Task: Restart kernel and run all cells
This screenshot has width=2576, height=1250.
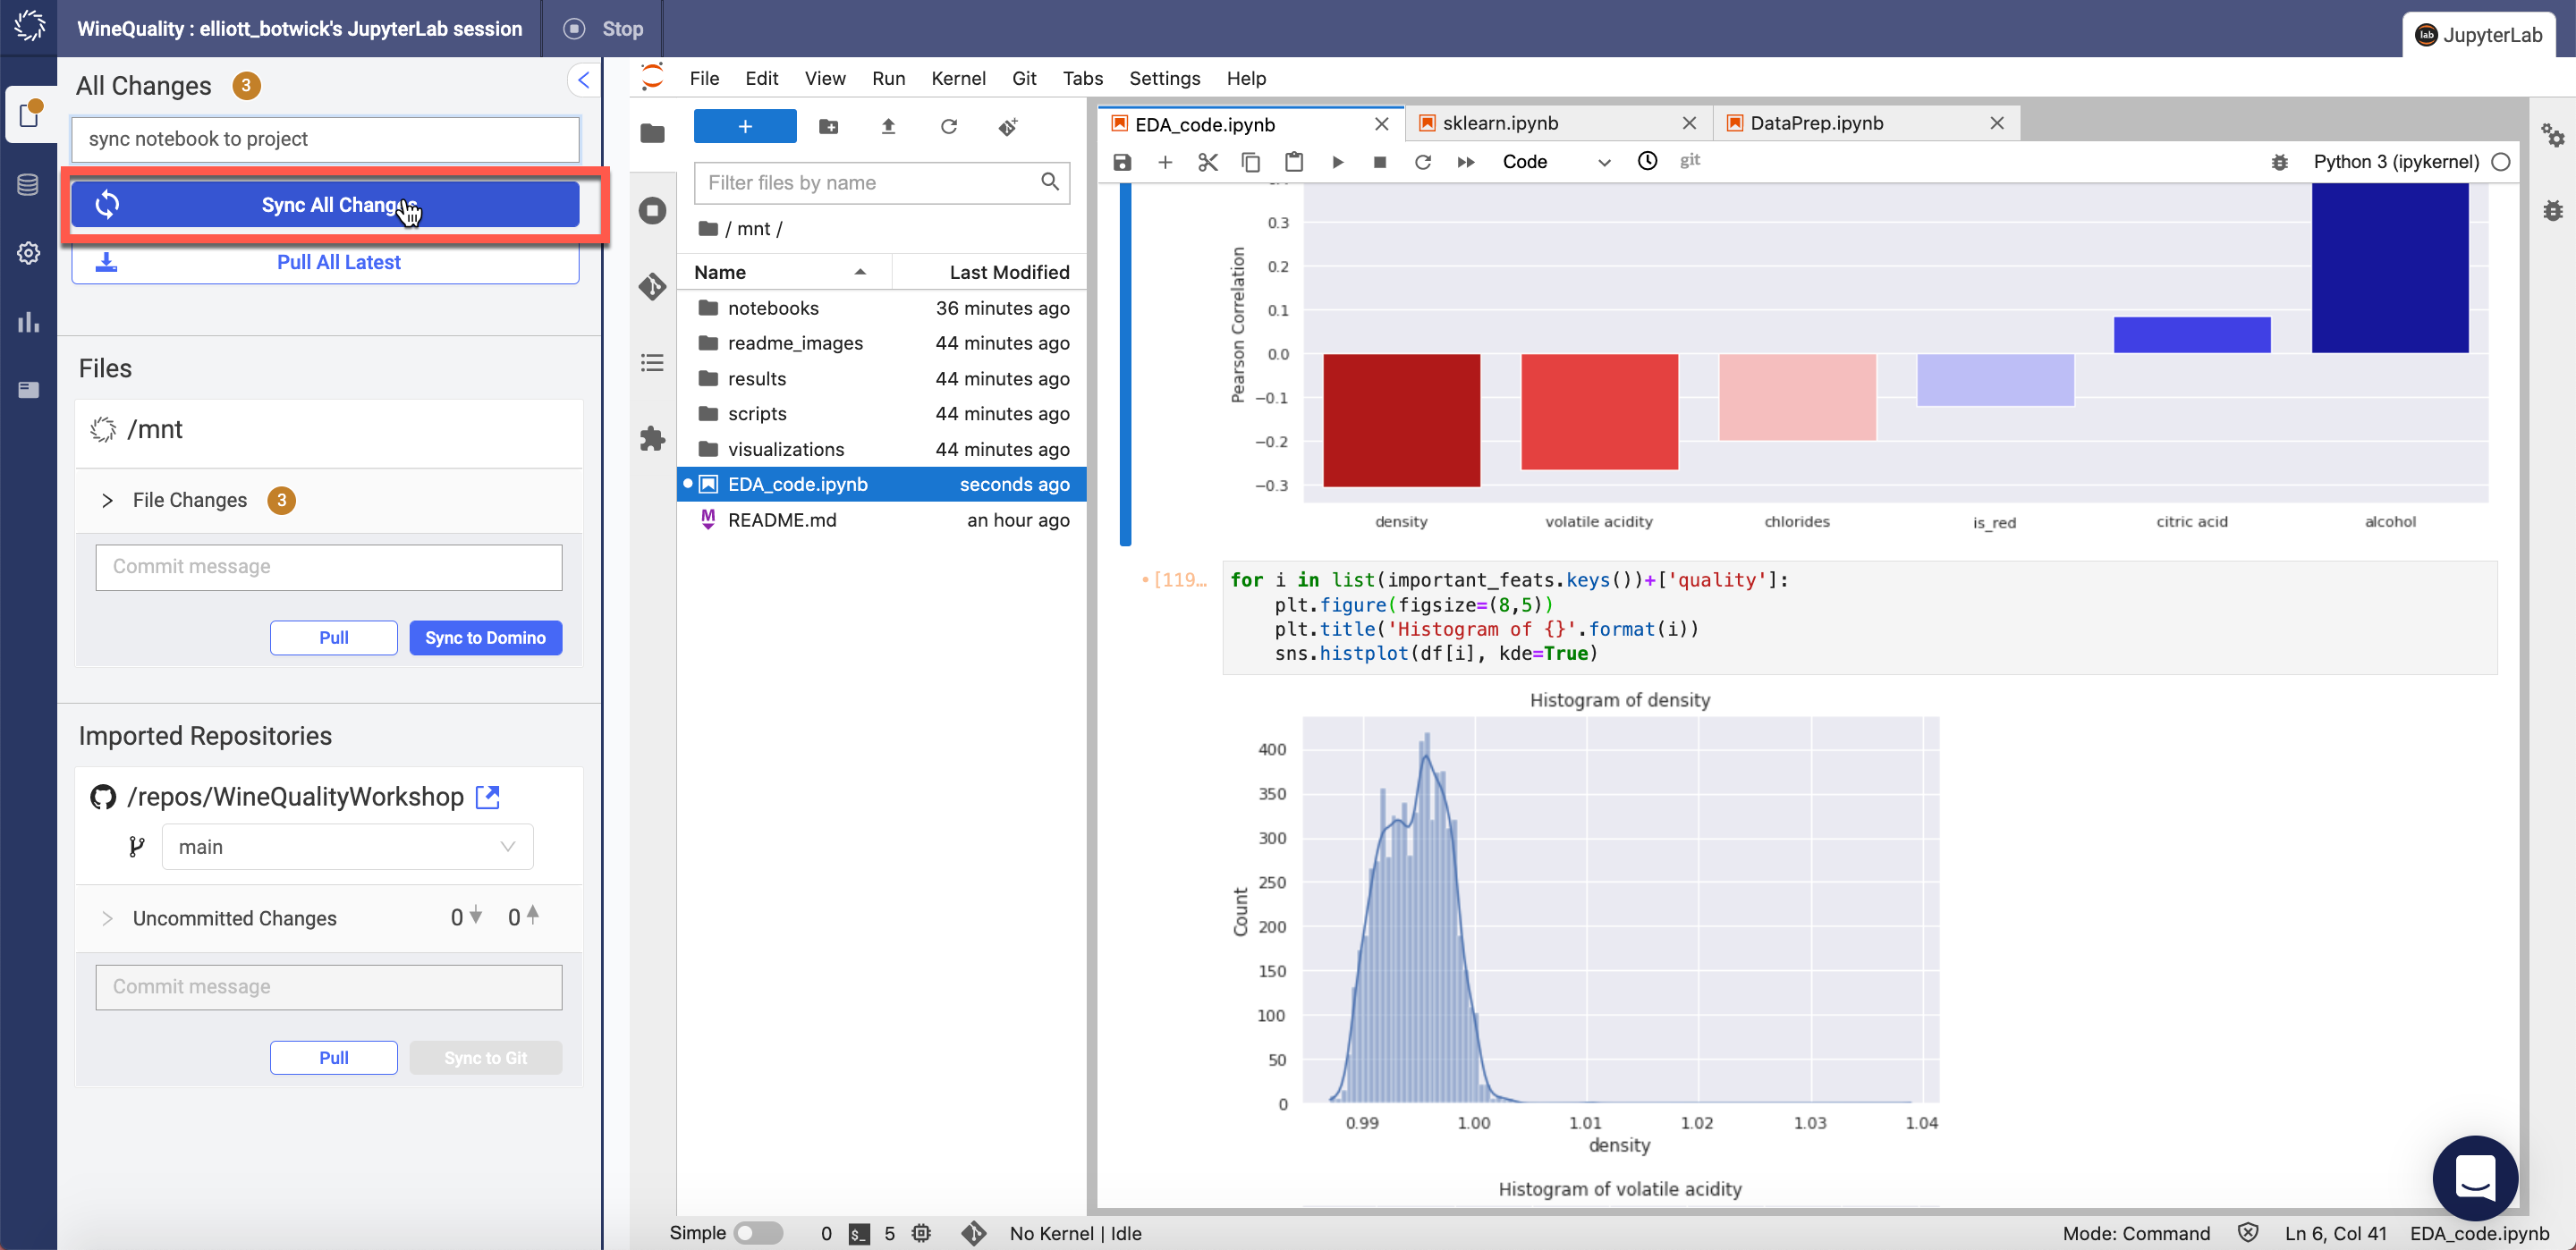Action: pyautogui.click(x=1465, y=162)
